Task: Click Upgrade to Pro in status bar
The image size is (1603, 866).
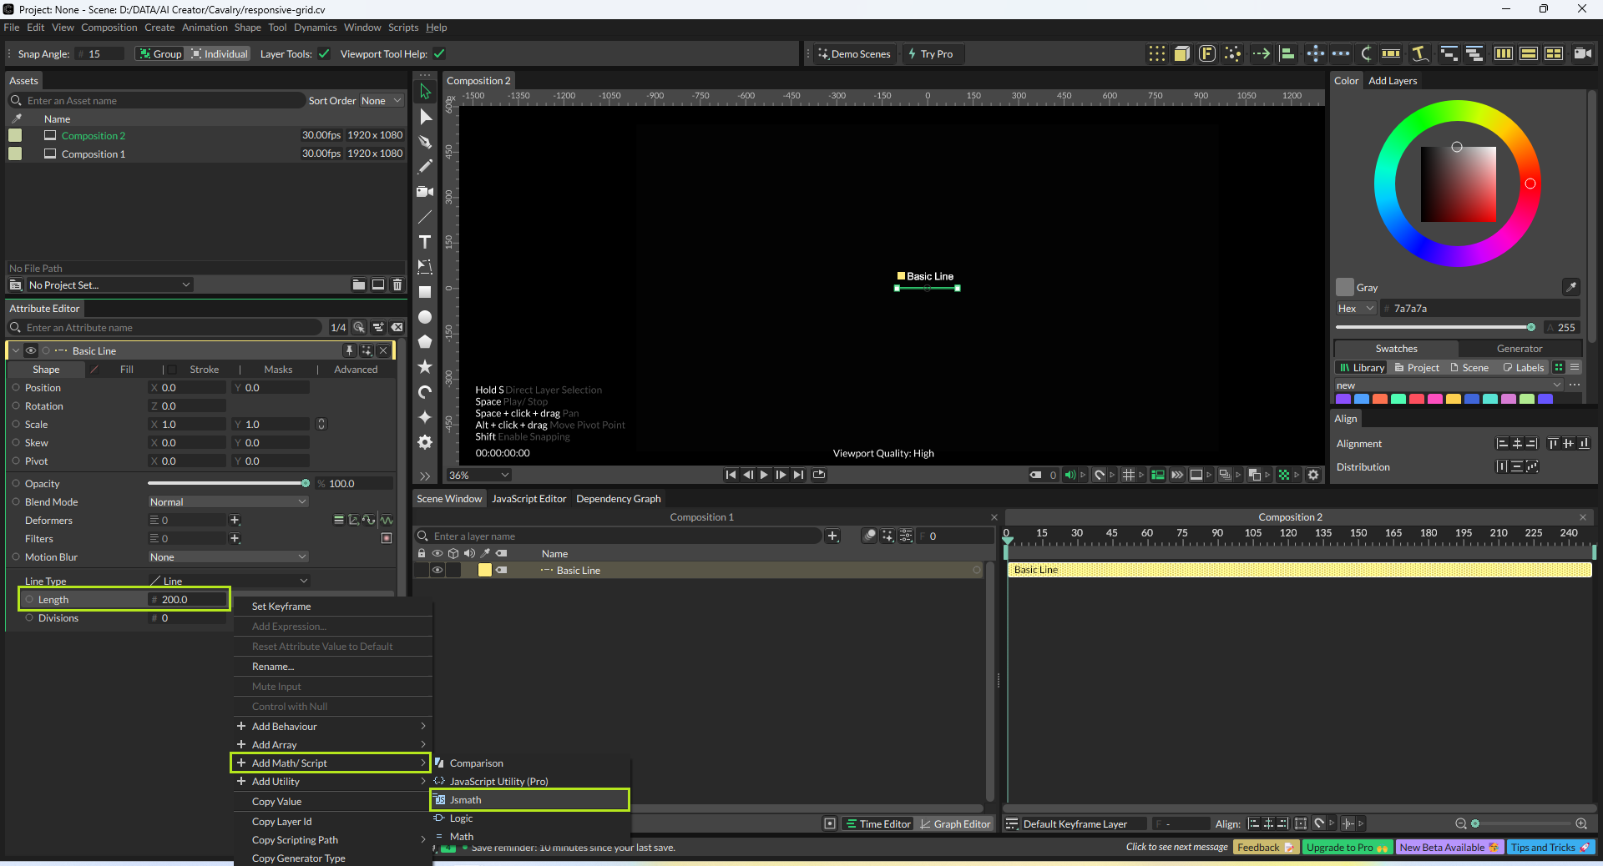Action: pos(1346,848)
